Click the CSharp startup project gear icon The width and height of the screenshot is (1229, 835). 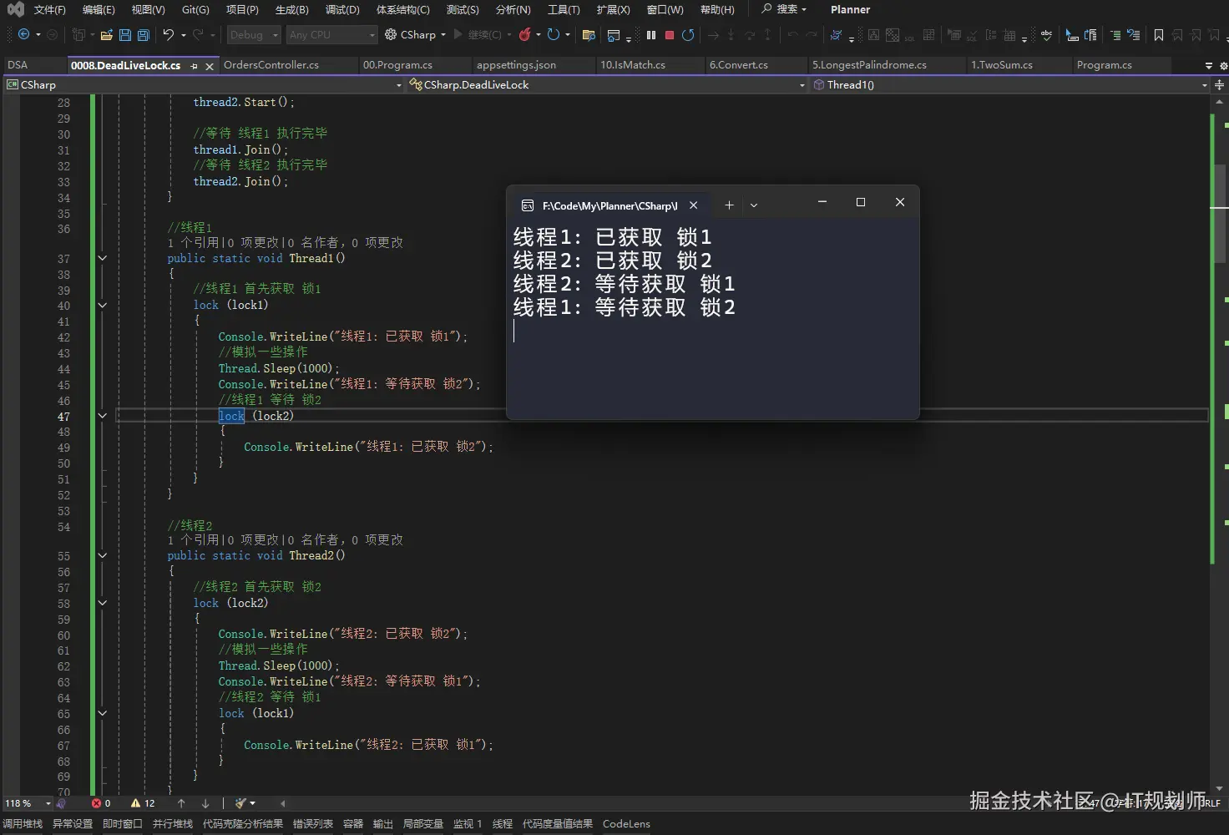[391, 34]
